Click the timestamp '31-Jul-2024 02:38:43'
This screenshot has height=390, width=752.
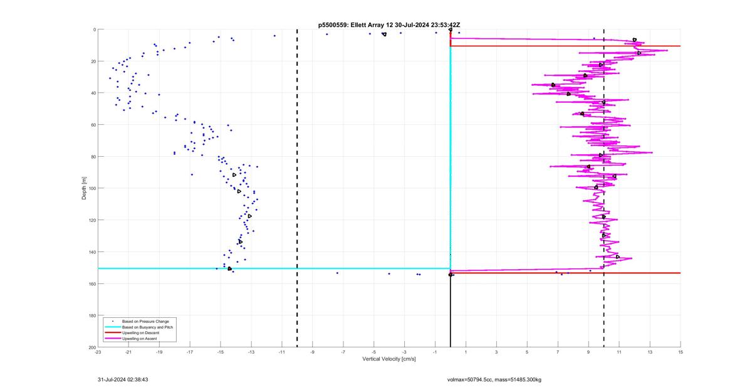[x=123, y=379]
